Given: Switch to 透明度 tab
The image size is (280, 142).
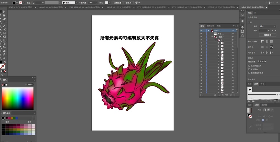Looking at the screenshot, I should 264,105.
